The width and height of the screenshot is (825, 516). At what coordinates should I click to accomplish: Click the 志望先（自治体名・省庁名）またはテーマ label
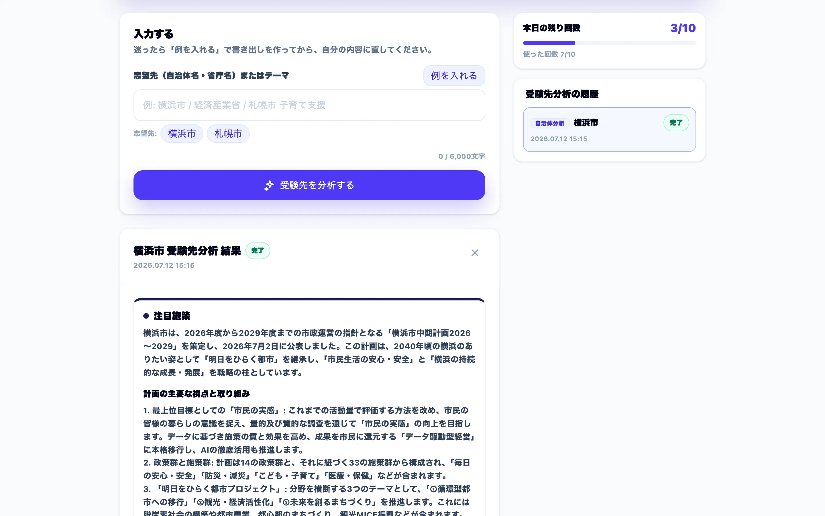click(x=211, y=75)
